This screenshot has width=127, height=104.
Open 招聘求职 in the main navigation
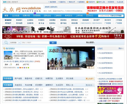tap(26, 16)
